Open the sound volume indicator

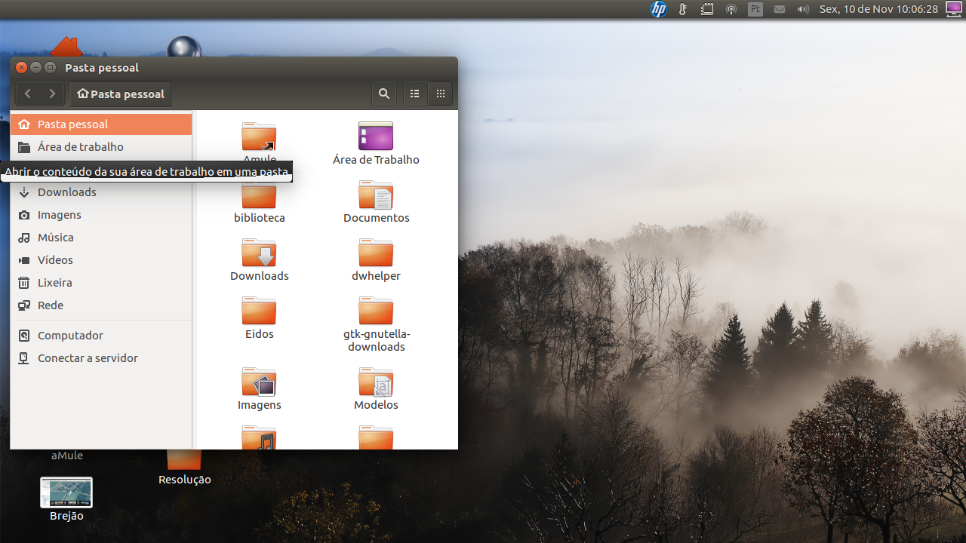[x=803, y=9]
